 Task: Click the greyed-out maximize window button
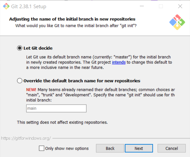tap(161, 6)
